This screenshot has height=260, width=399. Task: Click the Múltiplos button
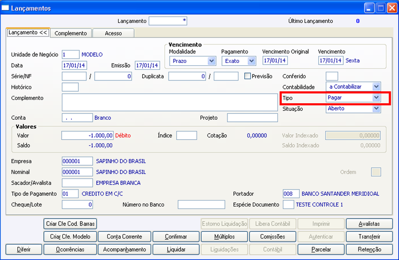pyautogui.click(x=224, y=237)
